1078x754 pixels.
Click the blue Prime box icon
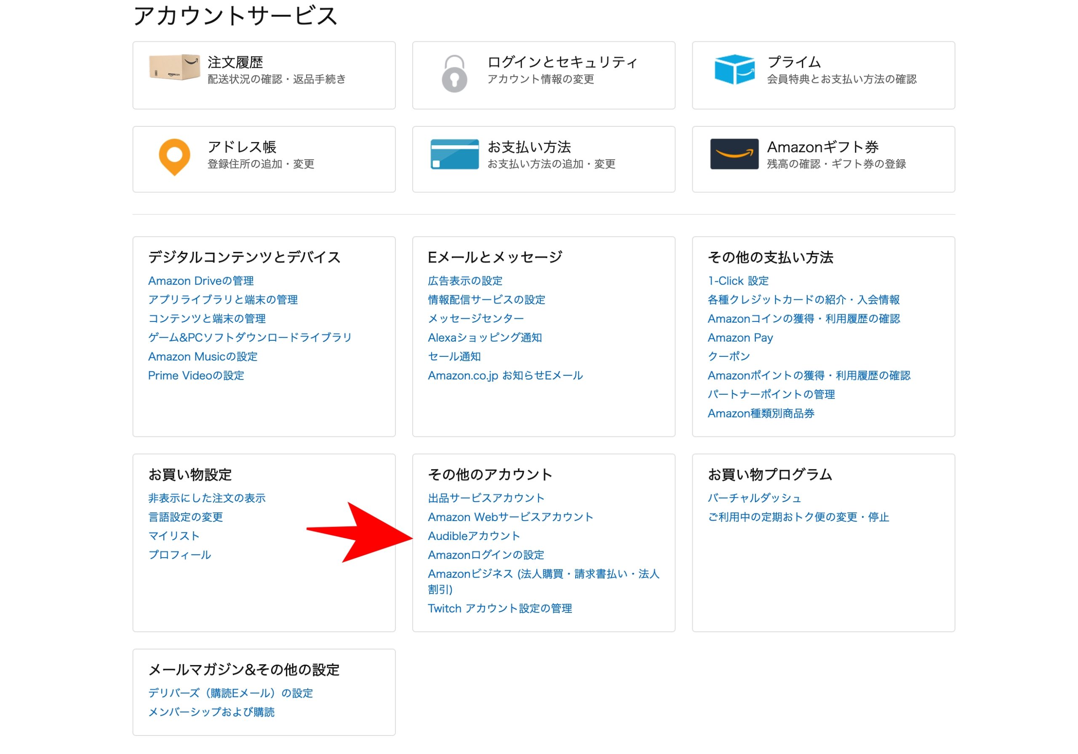click(x=734, y=69)
